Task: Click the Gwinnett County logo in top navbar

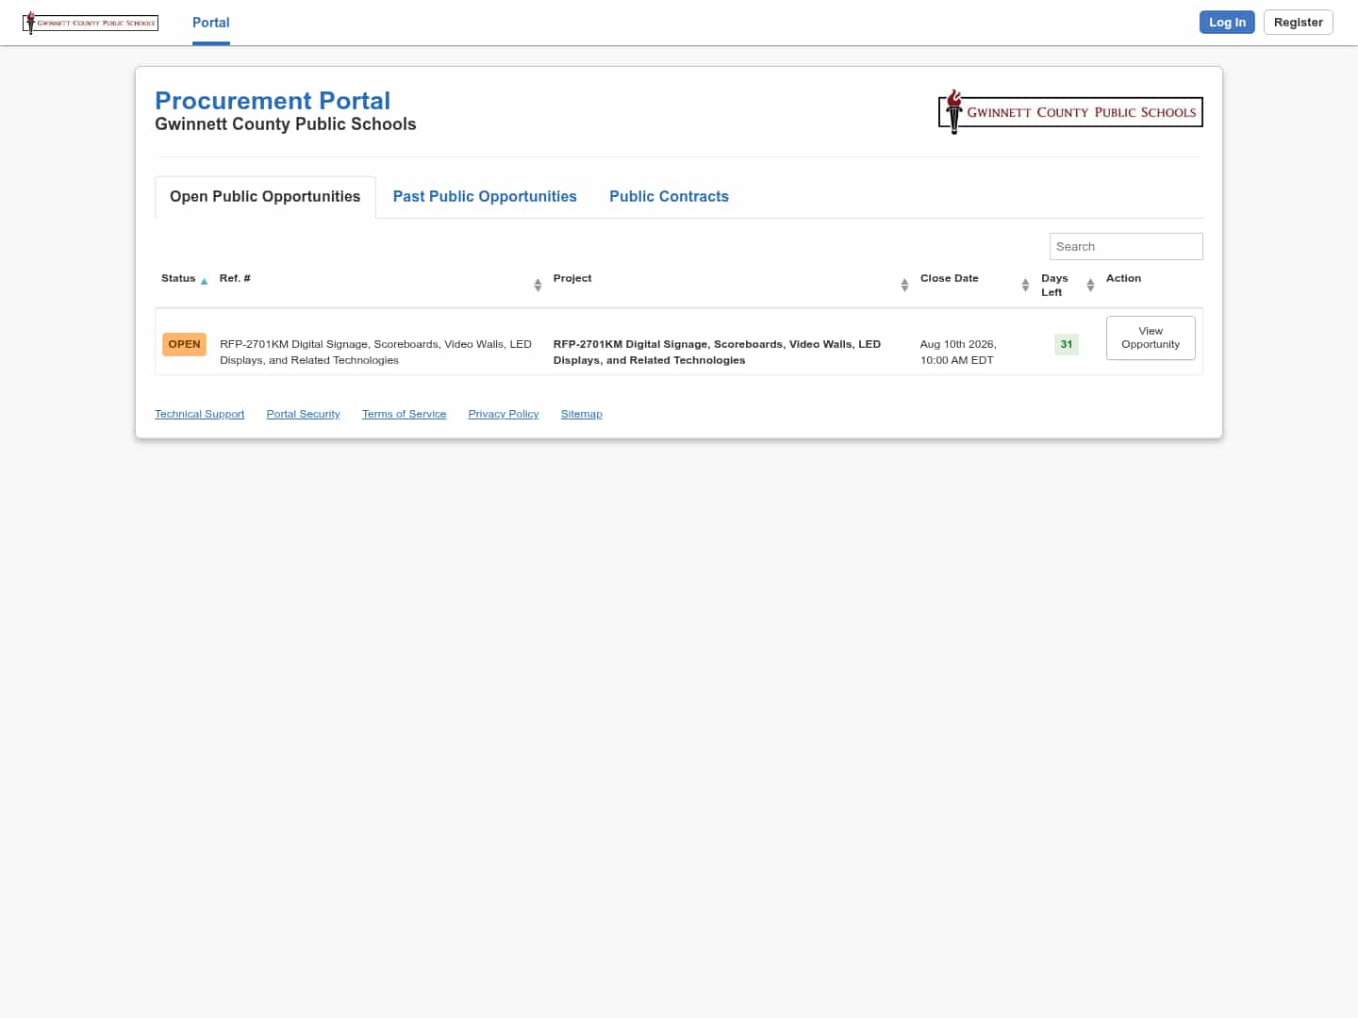Action: pos(91,23)
